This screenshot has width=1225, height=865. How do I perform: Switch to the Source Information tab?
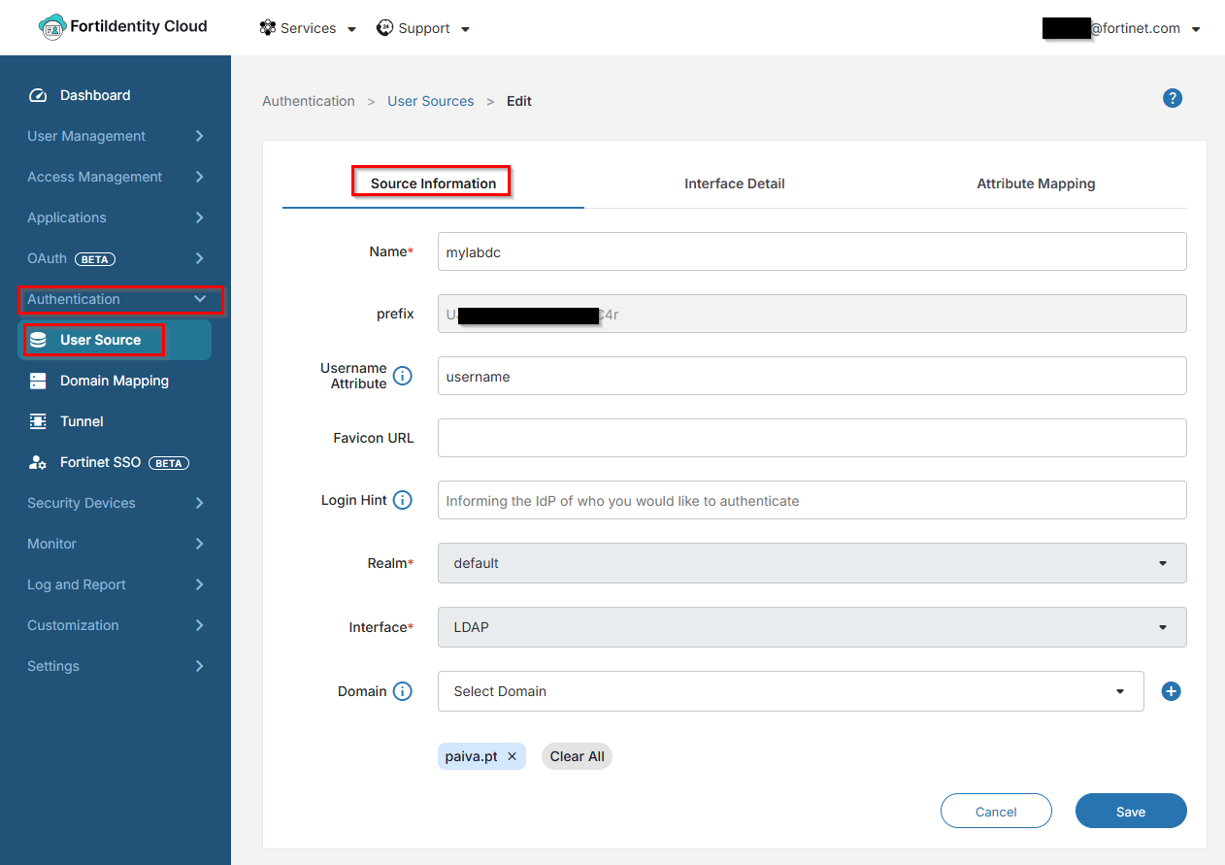click(433, 183)
